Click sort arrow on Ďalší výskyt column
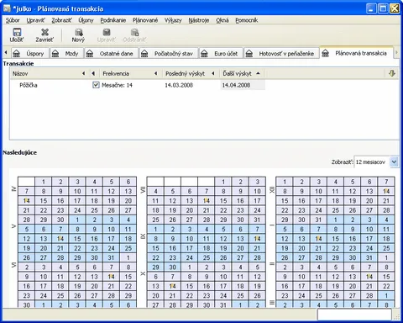 (258, 73)
